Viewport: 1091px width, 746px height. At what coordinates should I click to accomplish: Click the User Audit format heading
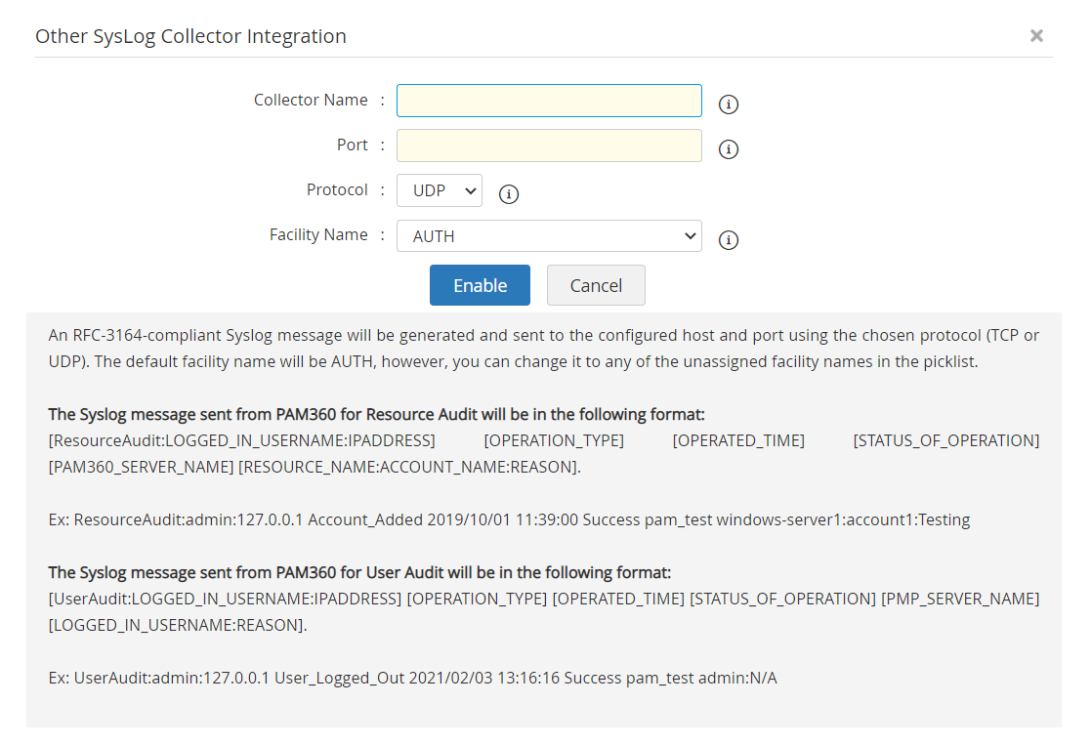[359, 572]
